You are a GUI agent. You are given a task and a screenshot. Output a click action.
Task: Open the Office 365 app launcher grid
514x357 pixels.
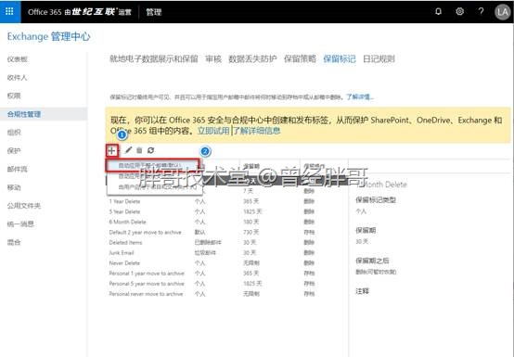click(x=9, y=12)
